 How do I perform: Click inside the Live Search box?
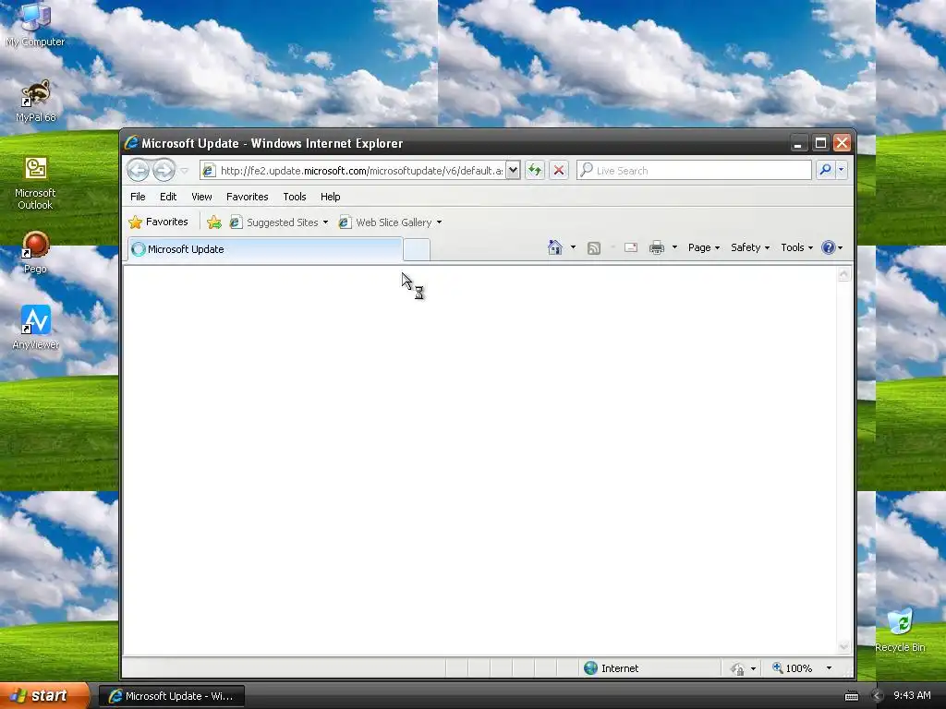694,171
